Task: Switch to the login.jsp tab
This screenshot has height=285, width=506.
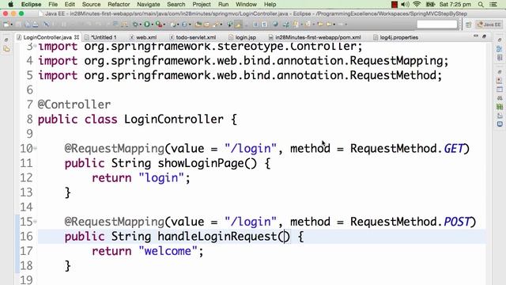Action: 243,37
